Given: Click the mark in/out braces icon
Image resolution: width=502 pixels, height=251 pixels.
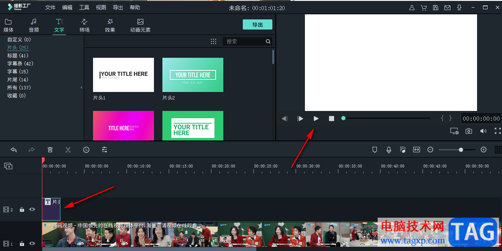Looking at the screenshot, I should point(446,118).
